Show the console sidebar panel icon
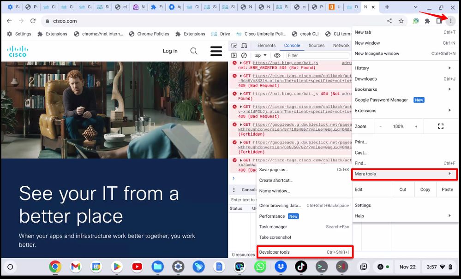The width and height of the screenshot is (461, 279). click(234, 55)
